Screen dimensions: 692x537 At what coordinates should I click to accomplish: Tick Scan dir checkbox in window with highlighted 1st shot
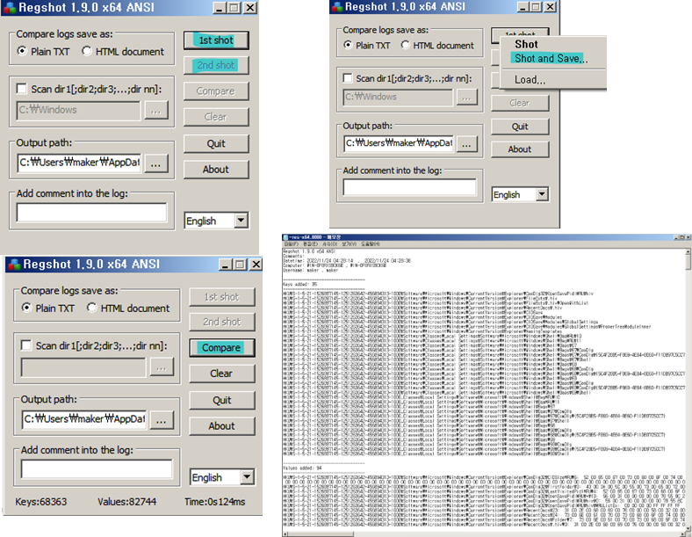tap(21, 89)
